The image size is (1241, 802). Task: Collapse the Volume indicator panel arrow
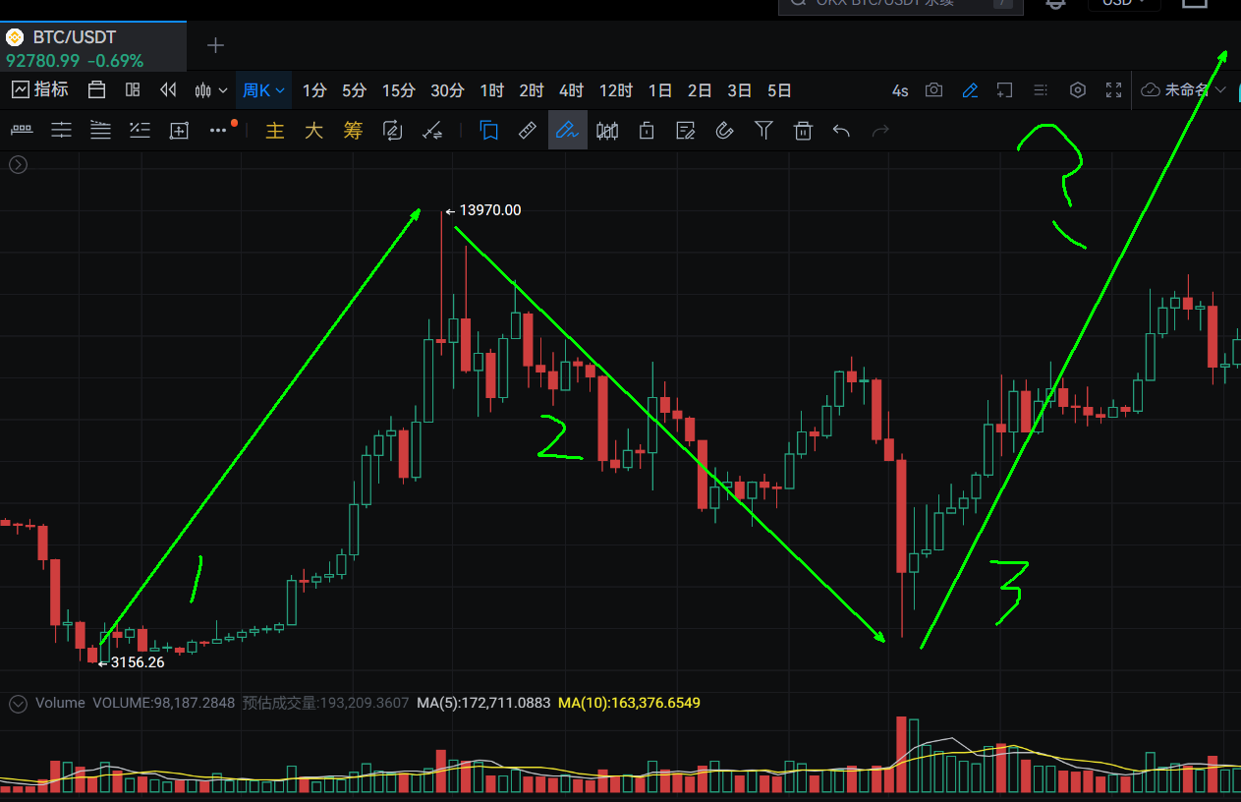(x=18, y=704)
